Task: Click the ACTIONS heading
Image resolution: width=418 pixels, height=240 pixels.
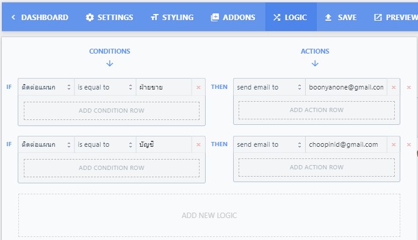Action: pos(315,51)
